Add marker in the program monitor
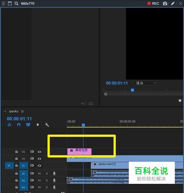This screenshot has width=184, height=193. 180,101
